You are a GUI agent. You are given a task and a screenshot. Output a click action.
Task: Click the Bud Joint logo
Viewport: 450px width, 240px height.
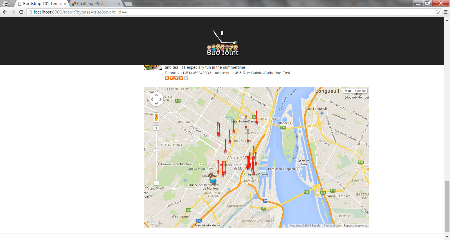point(223,43)
